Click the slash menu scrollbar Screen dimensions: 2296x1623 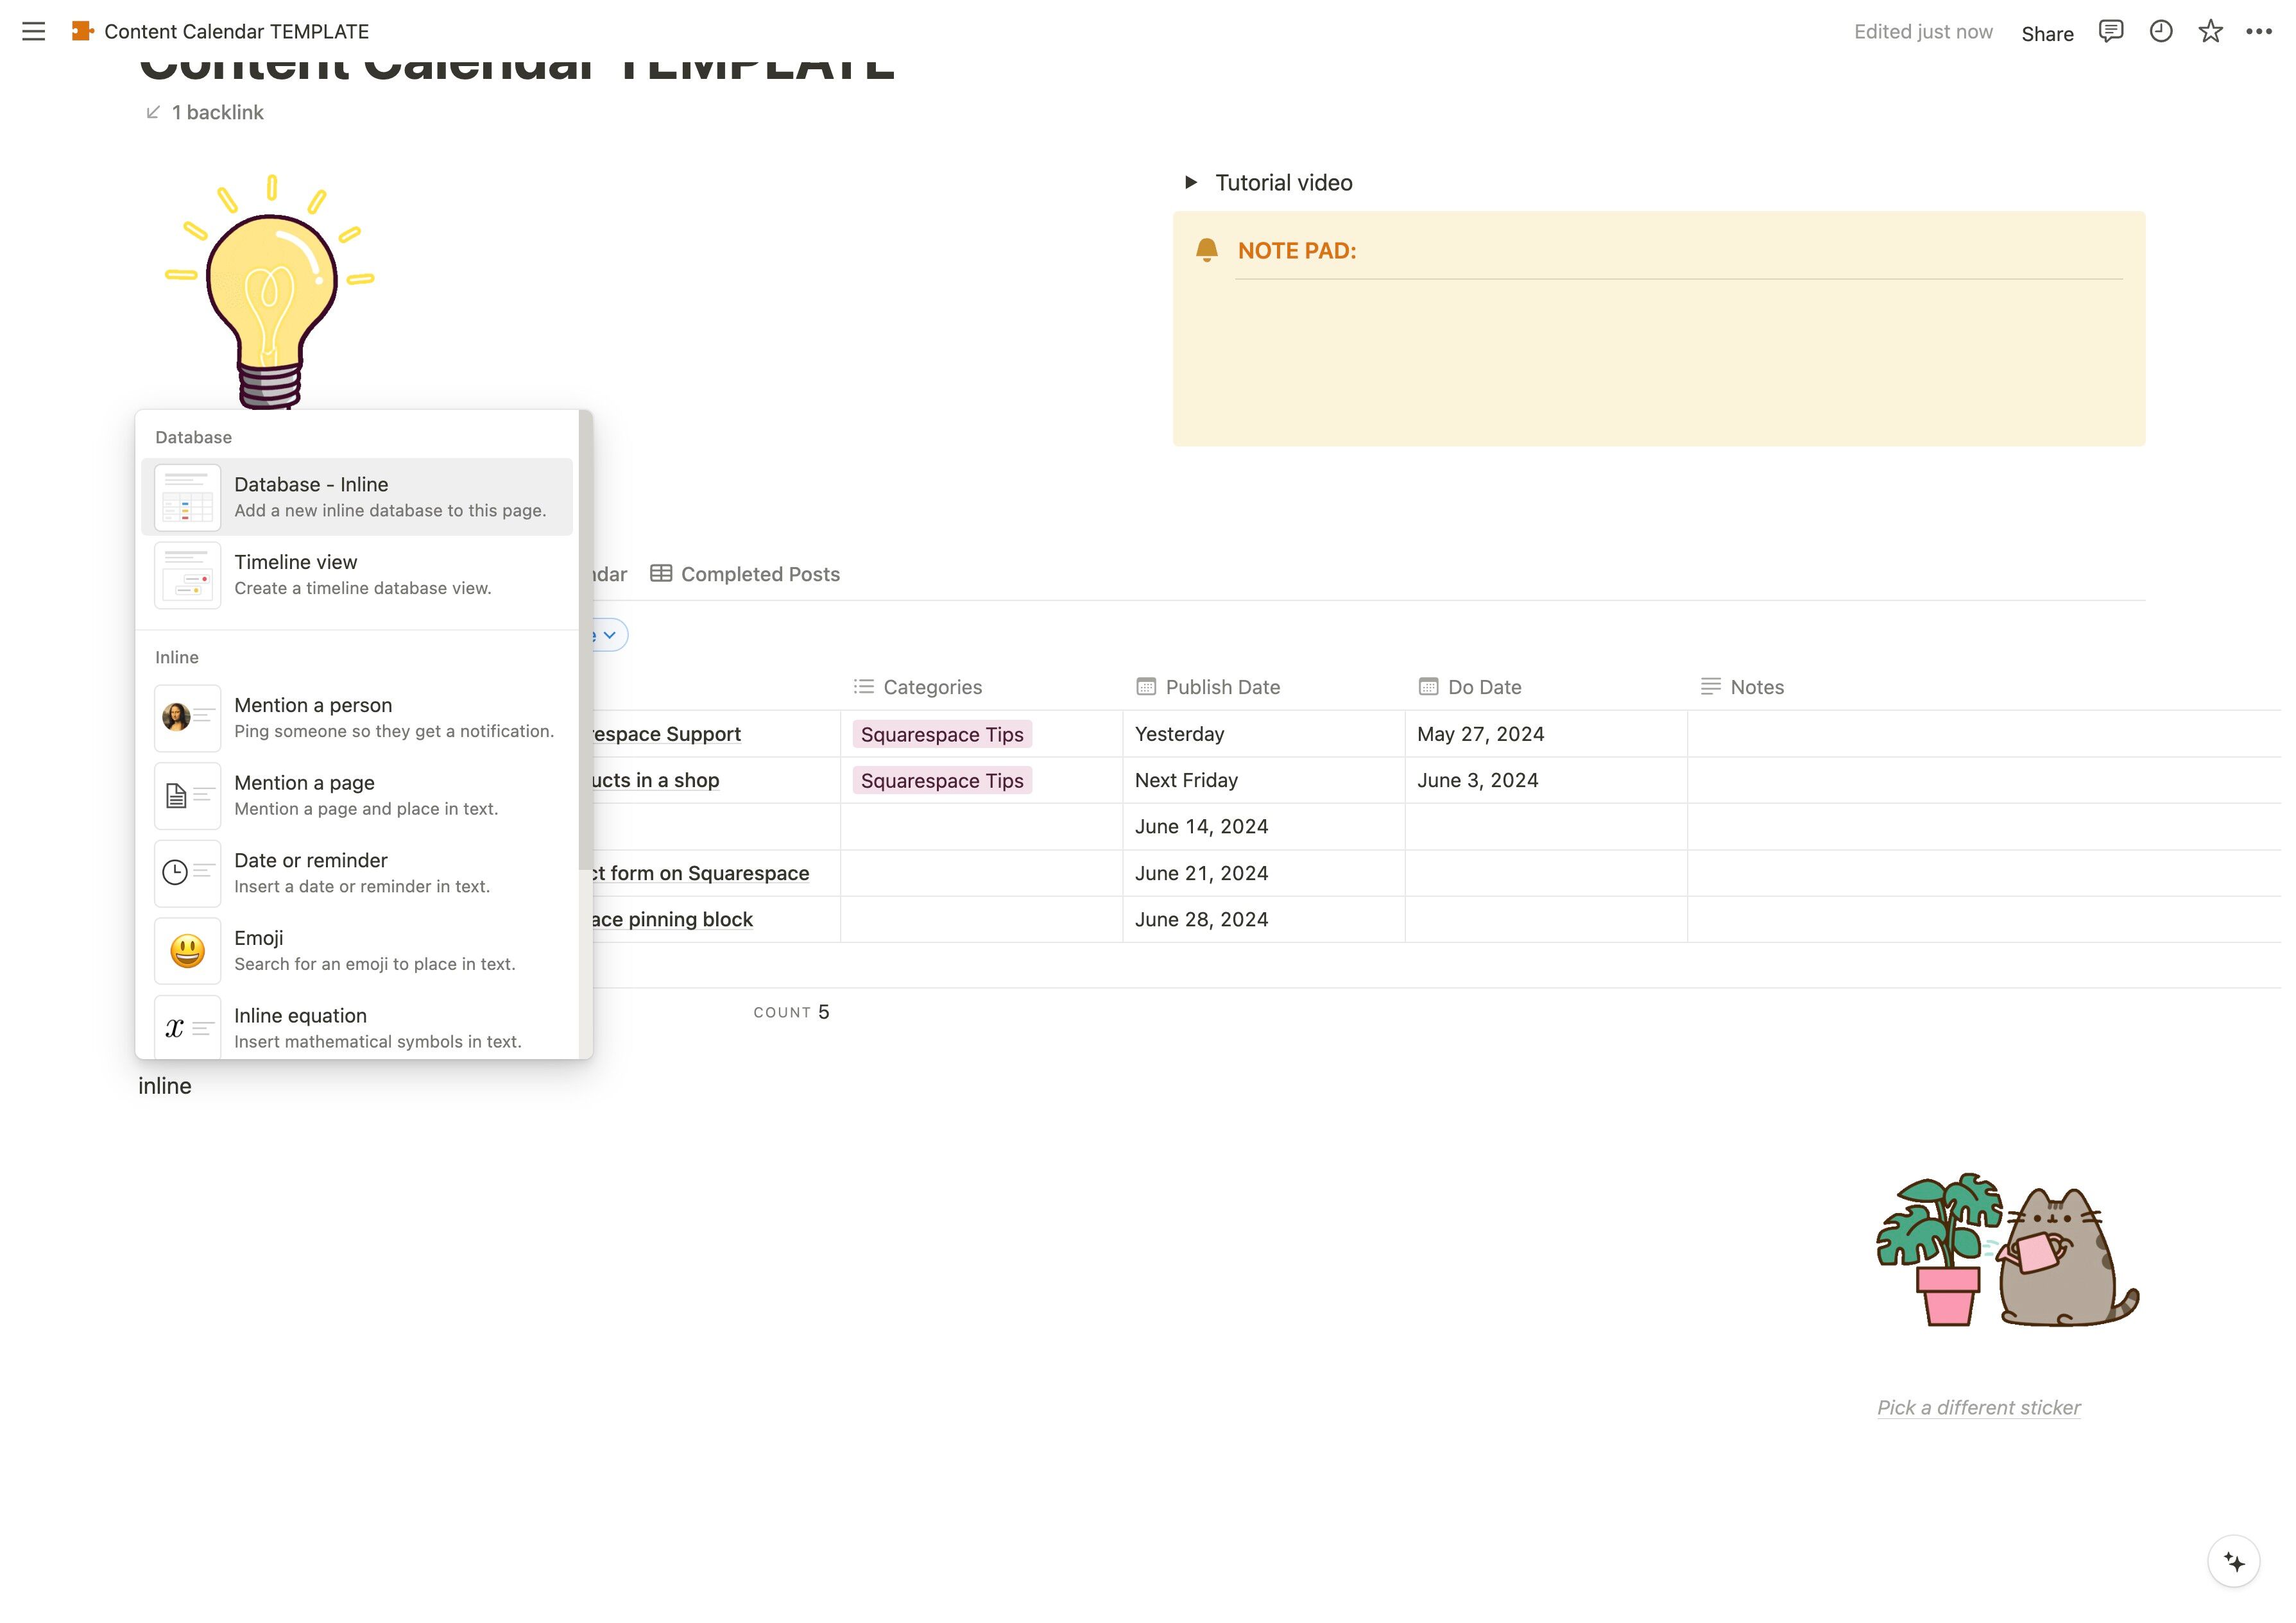pos(585,640)
